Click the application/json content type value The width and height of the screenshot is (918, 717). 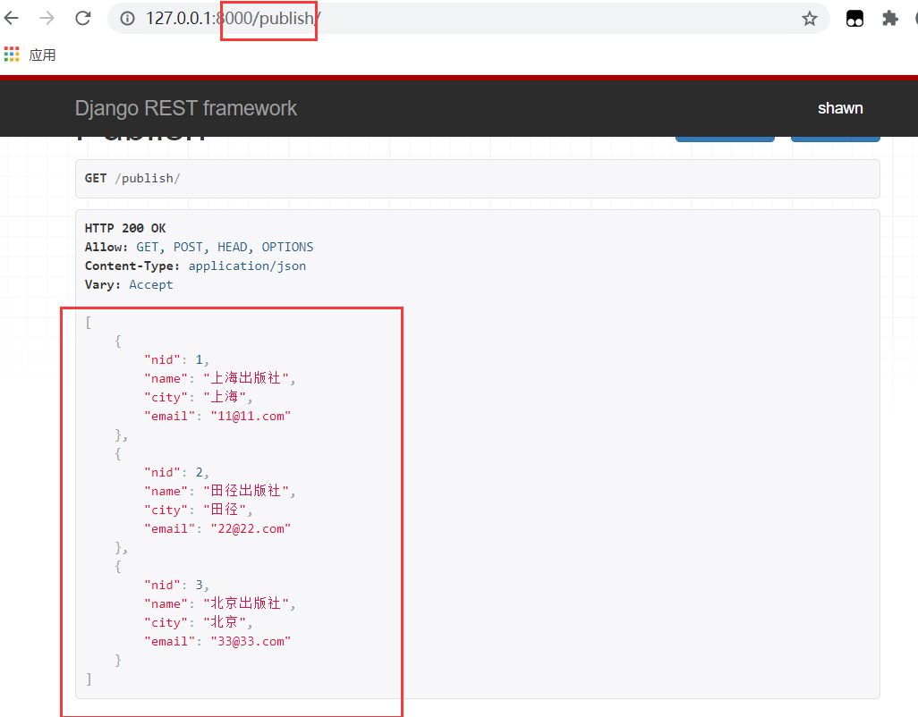point(247,266)
